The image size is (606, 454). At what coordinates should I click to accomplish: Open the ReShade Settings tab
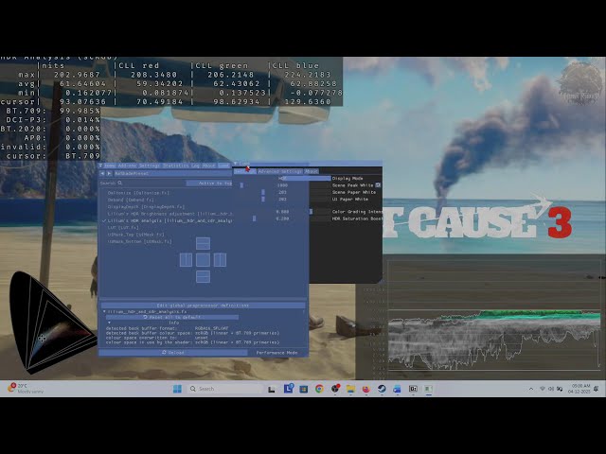click(150, 166)
